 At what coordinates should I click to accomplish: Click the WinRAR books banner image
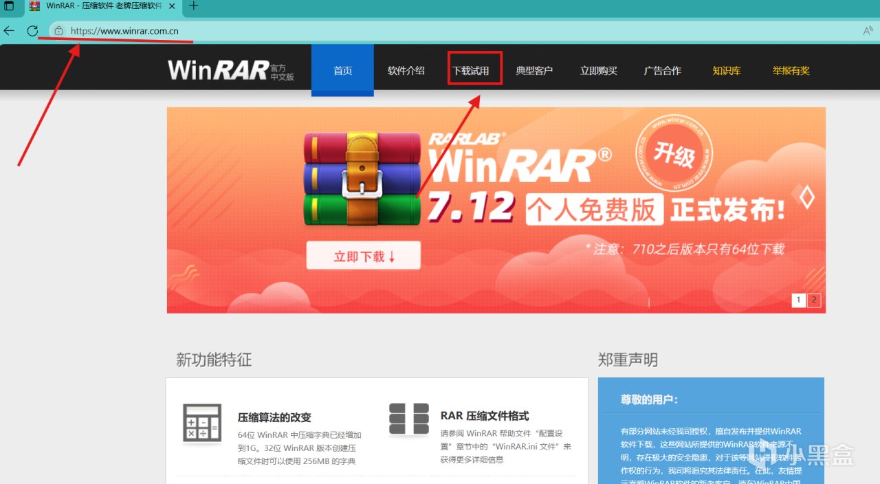click(363, 178)
